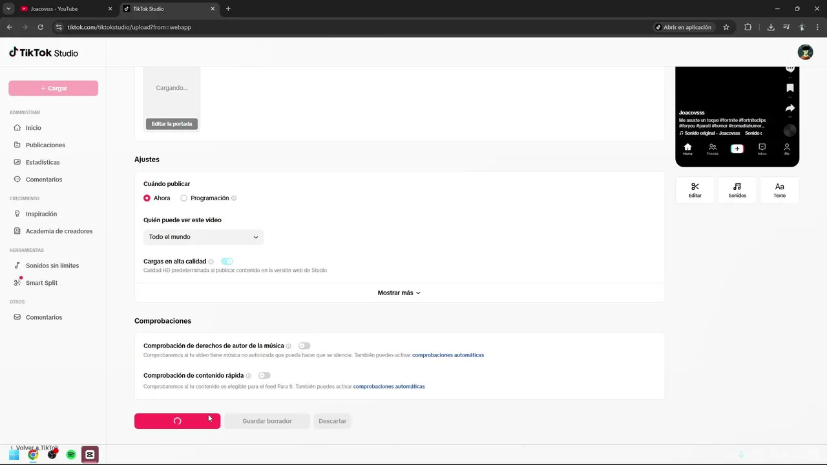The height and width of the screenshot is (465, 827).
Task: Open Estadísticas in the sidebar
Action: click(x=43, y=162)
